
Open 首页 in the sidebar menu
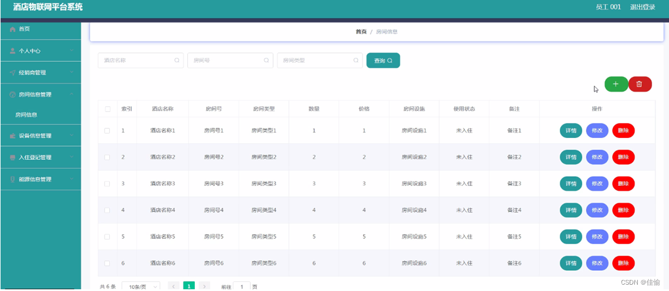pyautogui.click(x=41, y=29)
